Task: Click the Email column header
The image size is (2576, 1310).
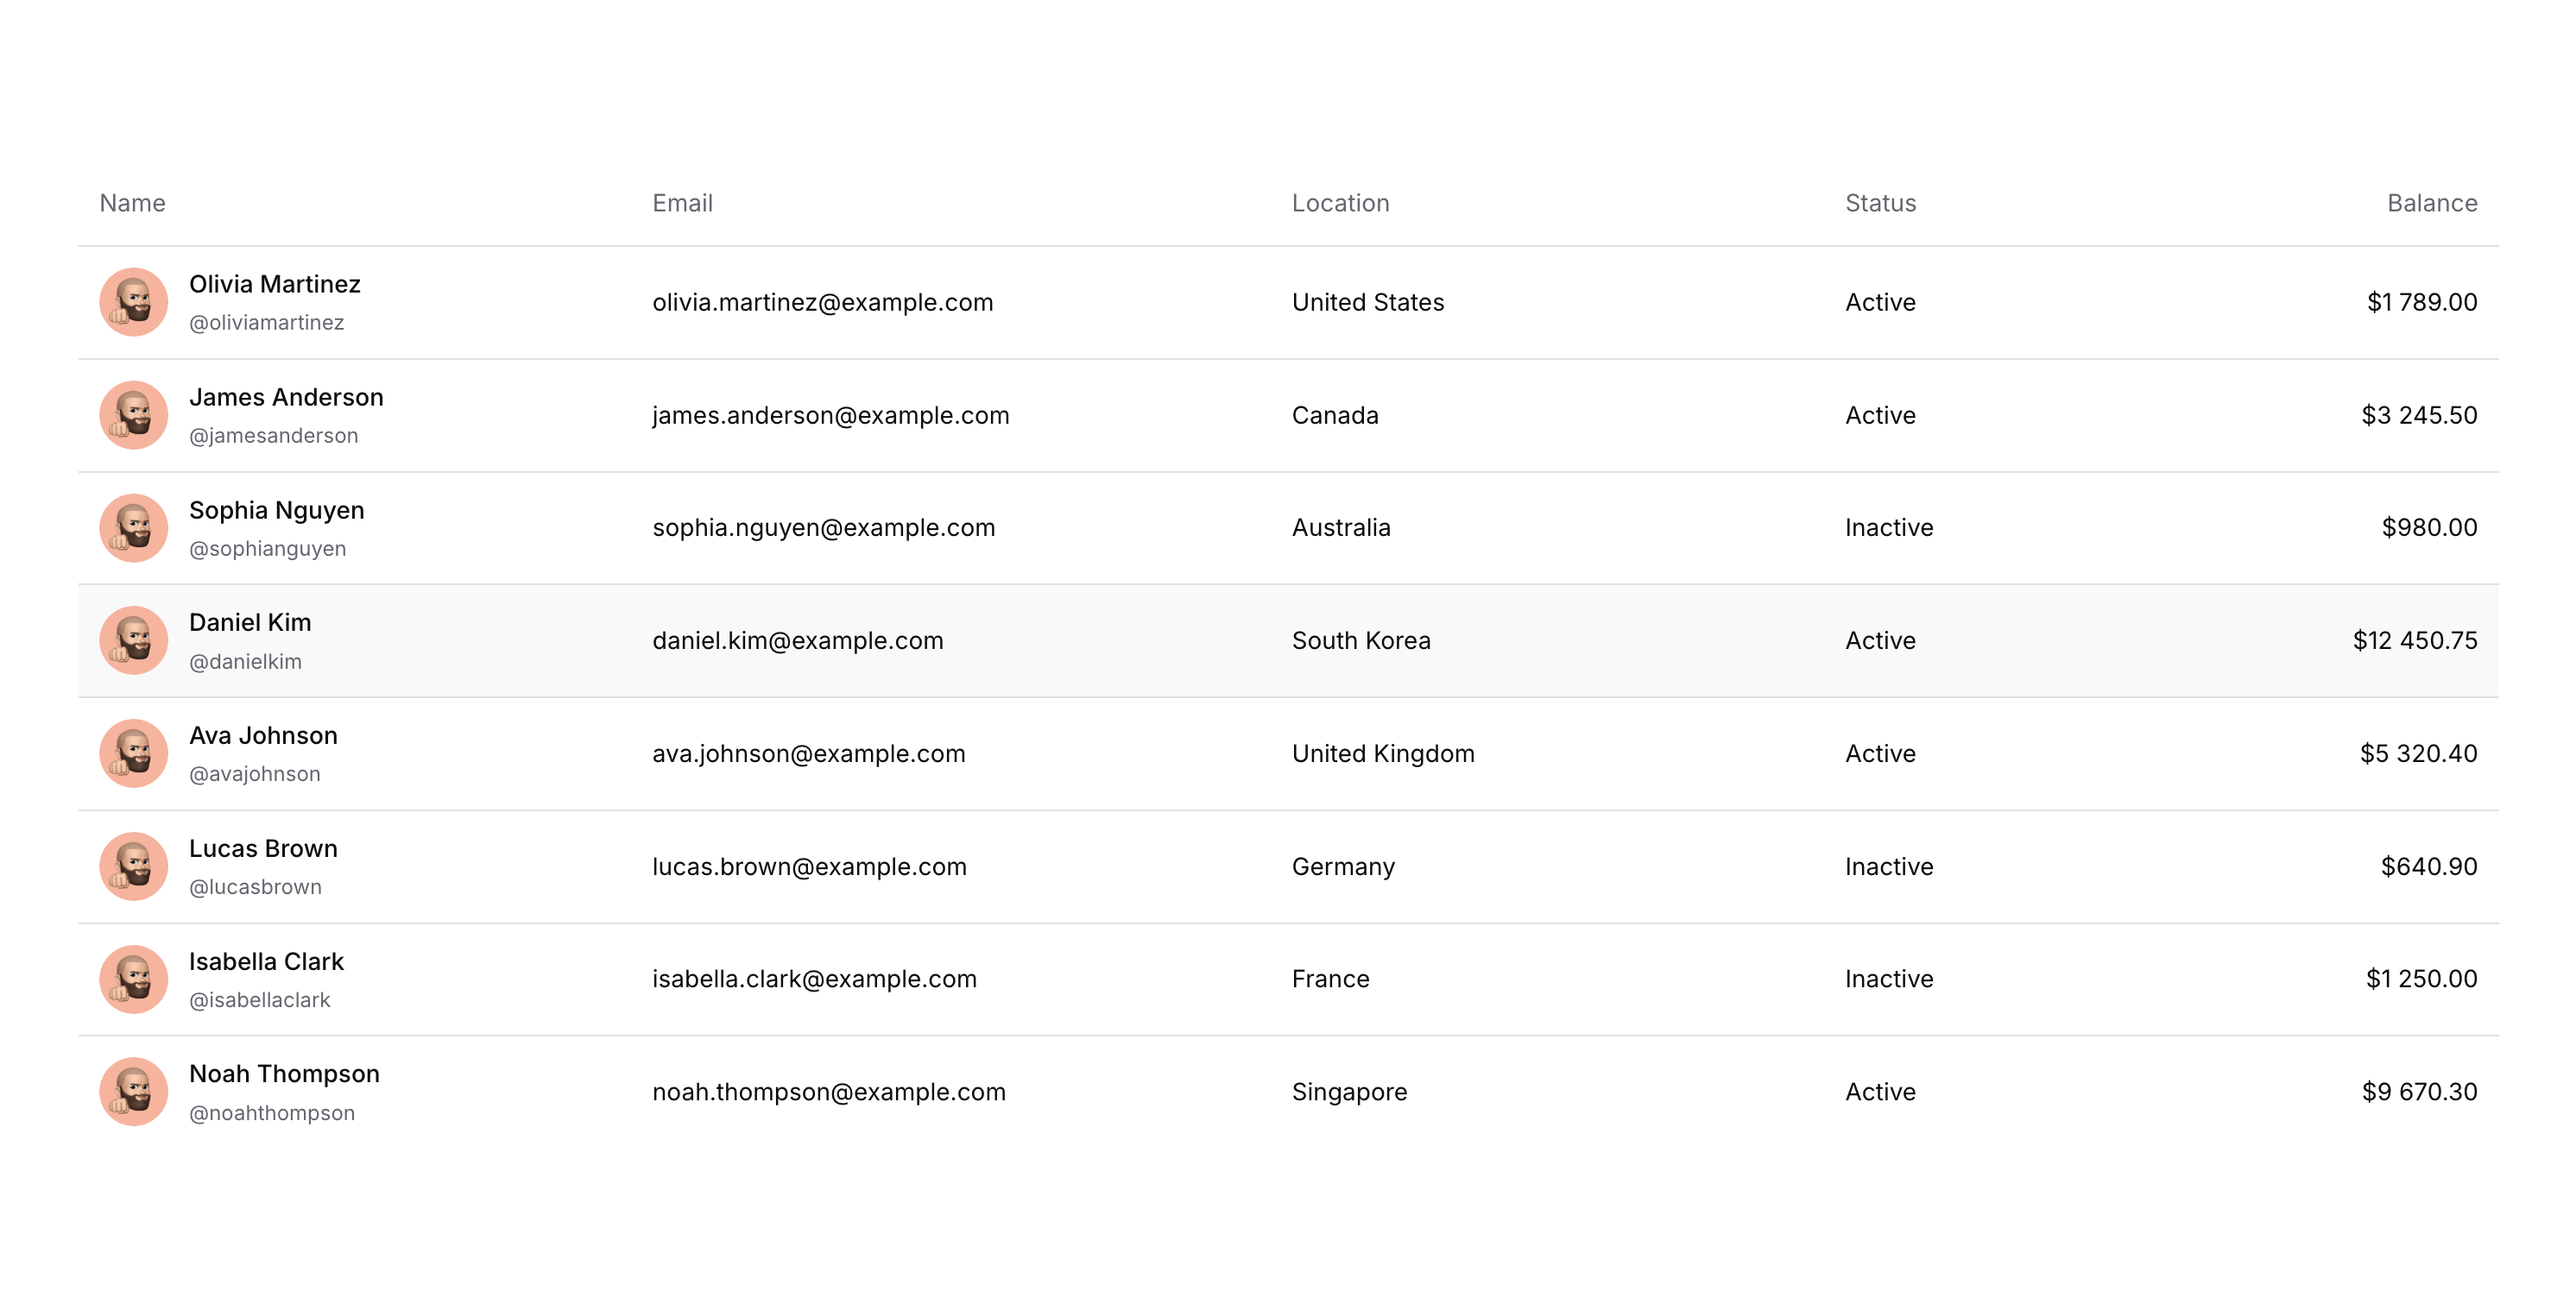Action: pos(682,203)
